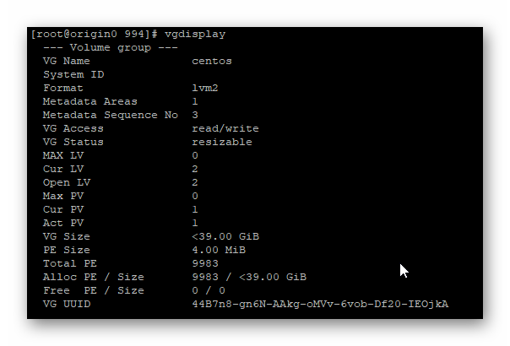Click the Cur LV label
This screenshot has height=346, width=510.
pos(63,169)
